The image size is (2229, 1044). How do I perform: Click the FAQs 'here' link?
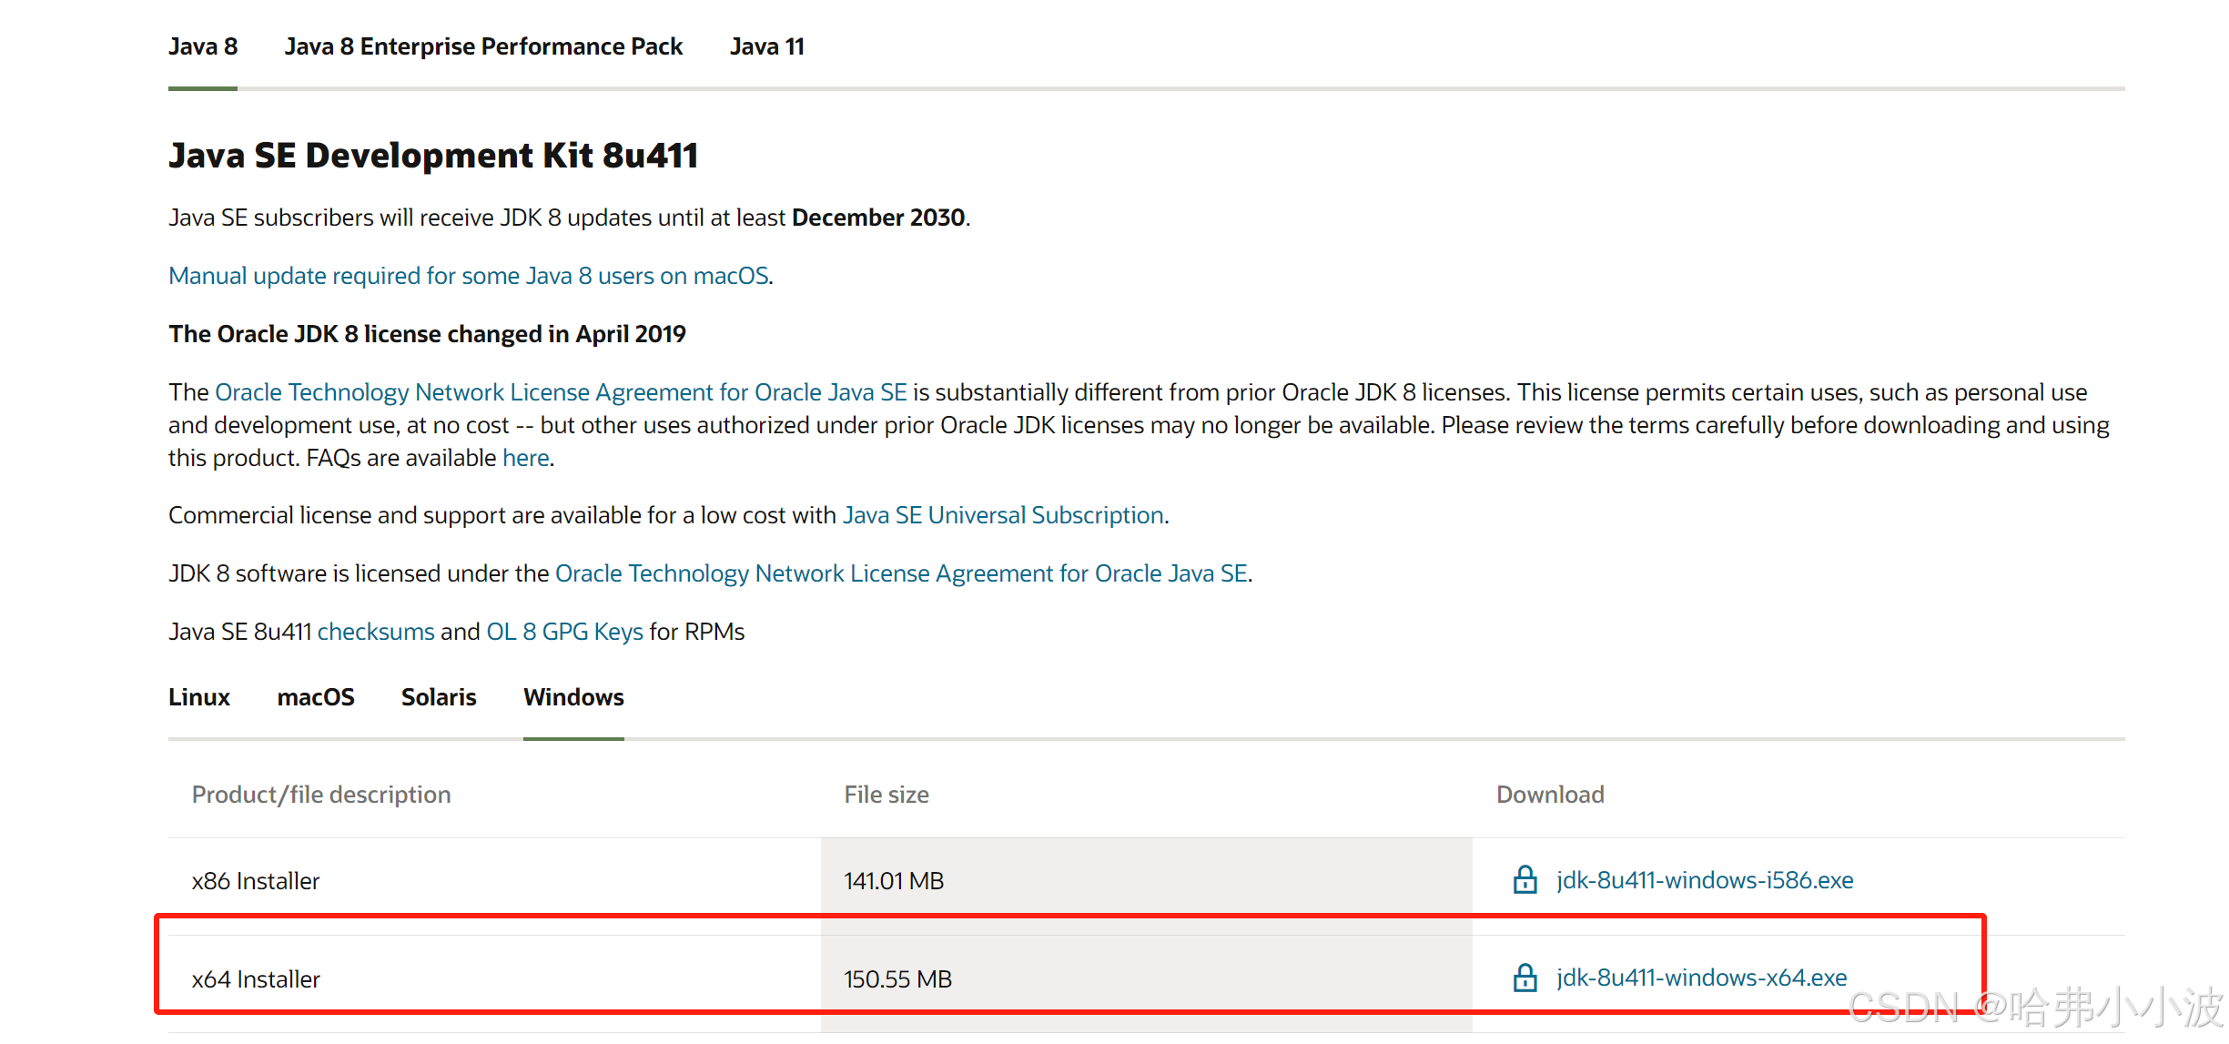(x=525, y=458)
